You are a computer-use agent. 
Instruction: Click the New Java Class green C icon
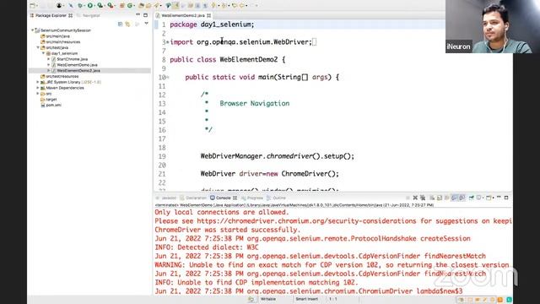130,6
